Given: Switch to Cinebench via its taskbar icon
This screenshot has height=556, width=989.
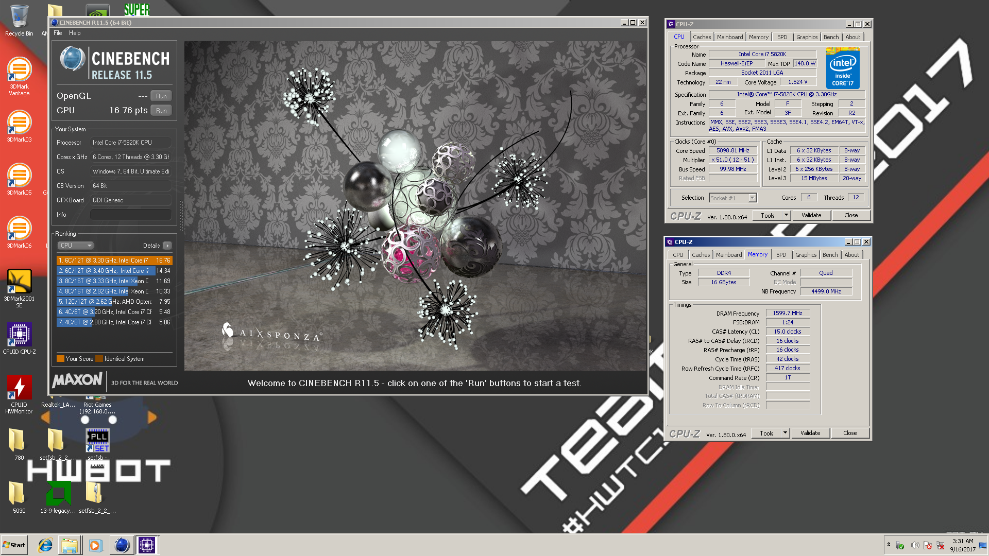Looking at the screenshot, I should [x=122, y=545].
